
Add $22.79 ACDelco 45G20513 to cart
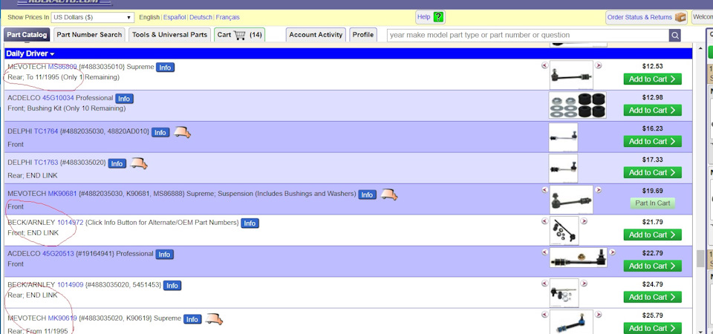tap(653, 266)
